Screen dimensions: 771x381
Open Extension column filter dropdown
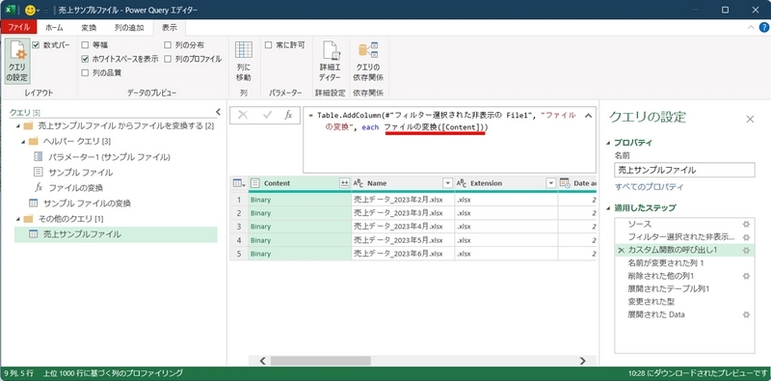click(x=550, y=183)
